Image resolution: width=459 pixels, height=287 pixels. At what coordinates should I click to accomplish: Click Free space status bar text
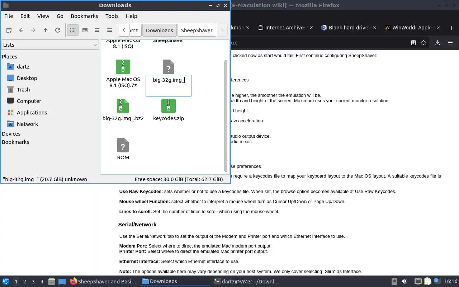(179, 179)
